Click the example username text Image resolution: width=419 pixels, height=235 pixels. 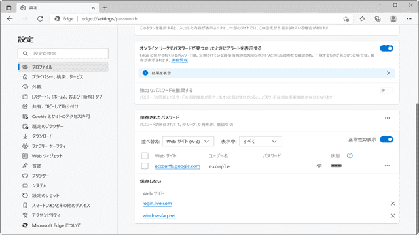click(x=219, y=166)
